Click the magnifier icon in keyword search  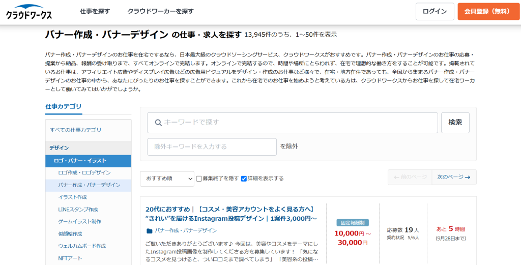(x=159, y=123)
